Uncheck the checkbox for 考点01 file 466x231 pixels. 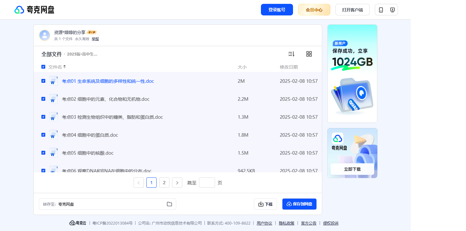tap(43, 81)
